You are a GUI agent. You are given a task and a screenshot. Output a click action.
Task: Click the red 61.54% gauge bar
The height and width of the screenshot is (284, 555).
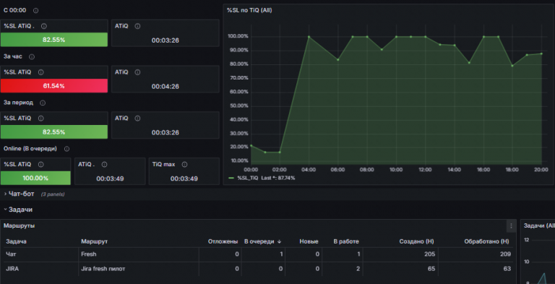(53, 86)
